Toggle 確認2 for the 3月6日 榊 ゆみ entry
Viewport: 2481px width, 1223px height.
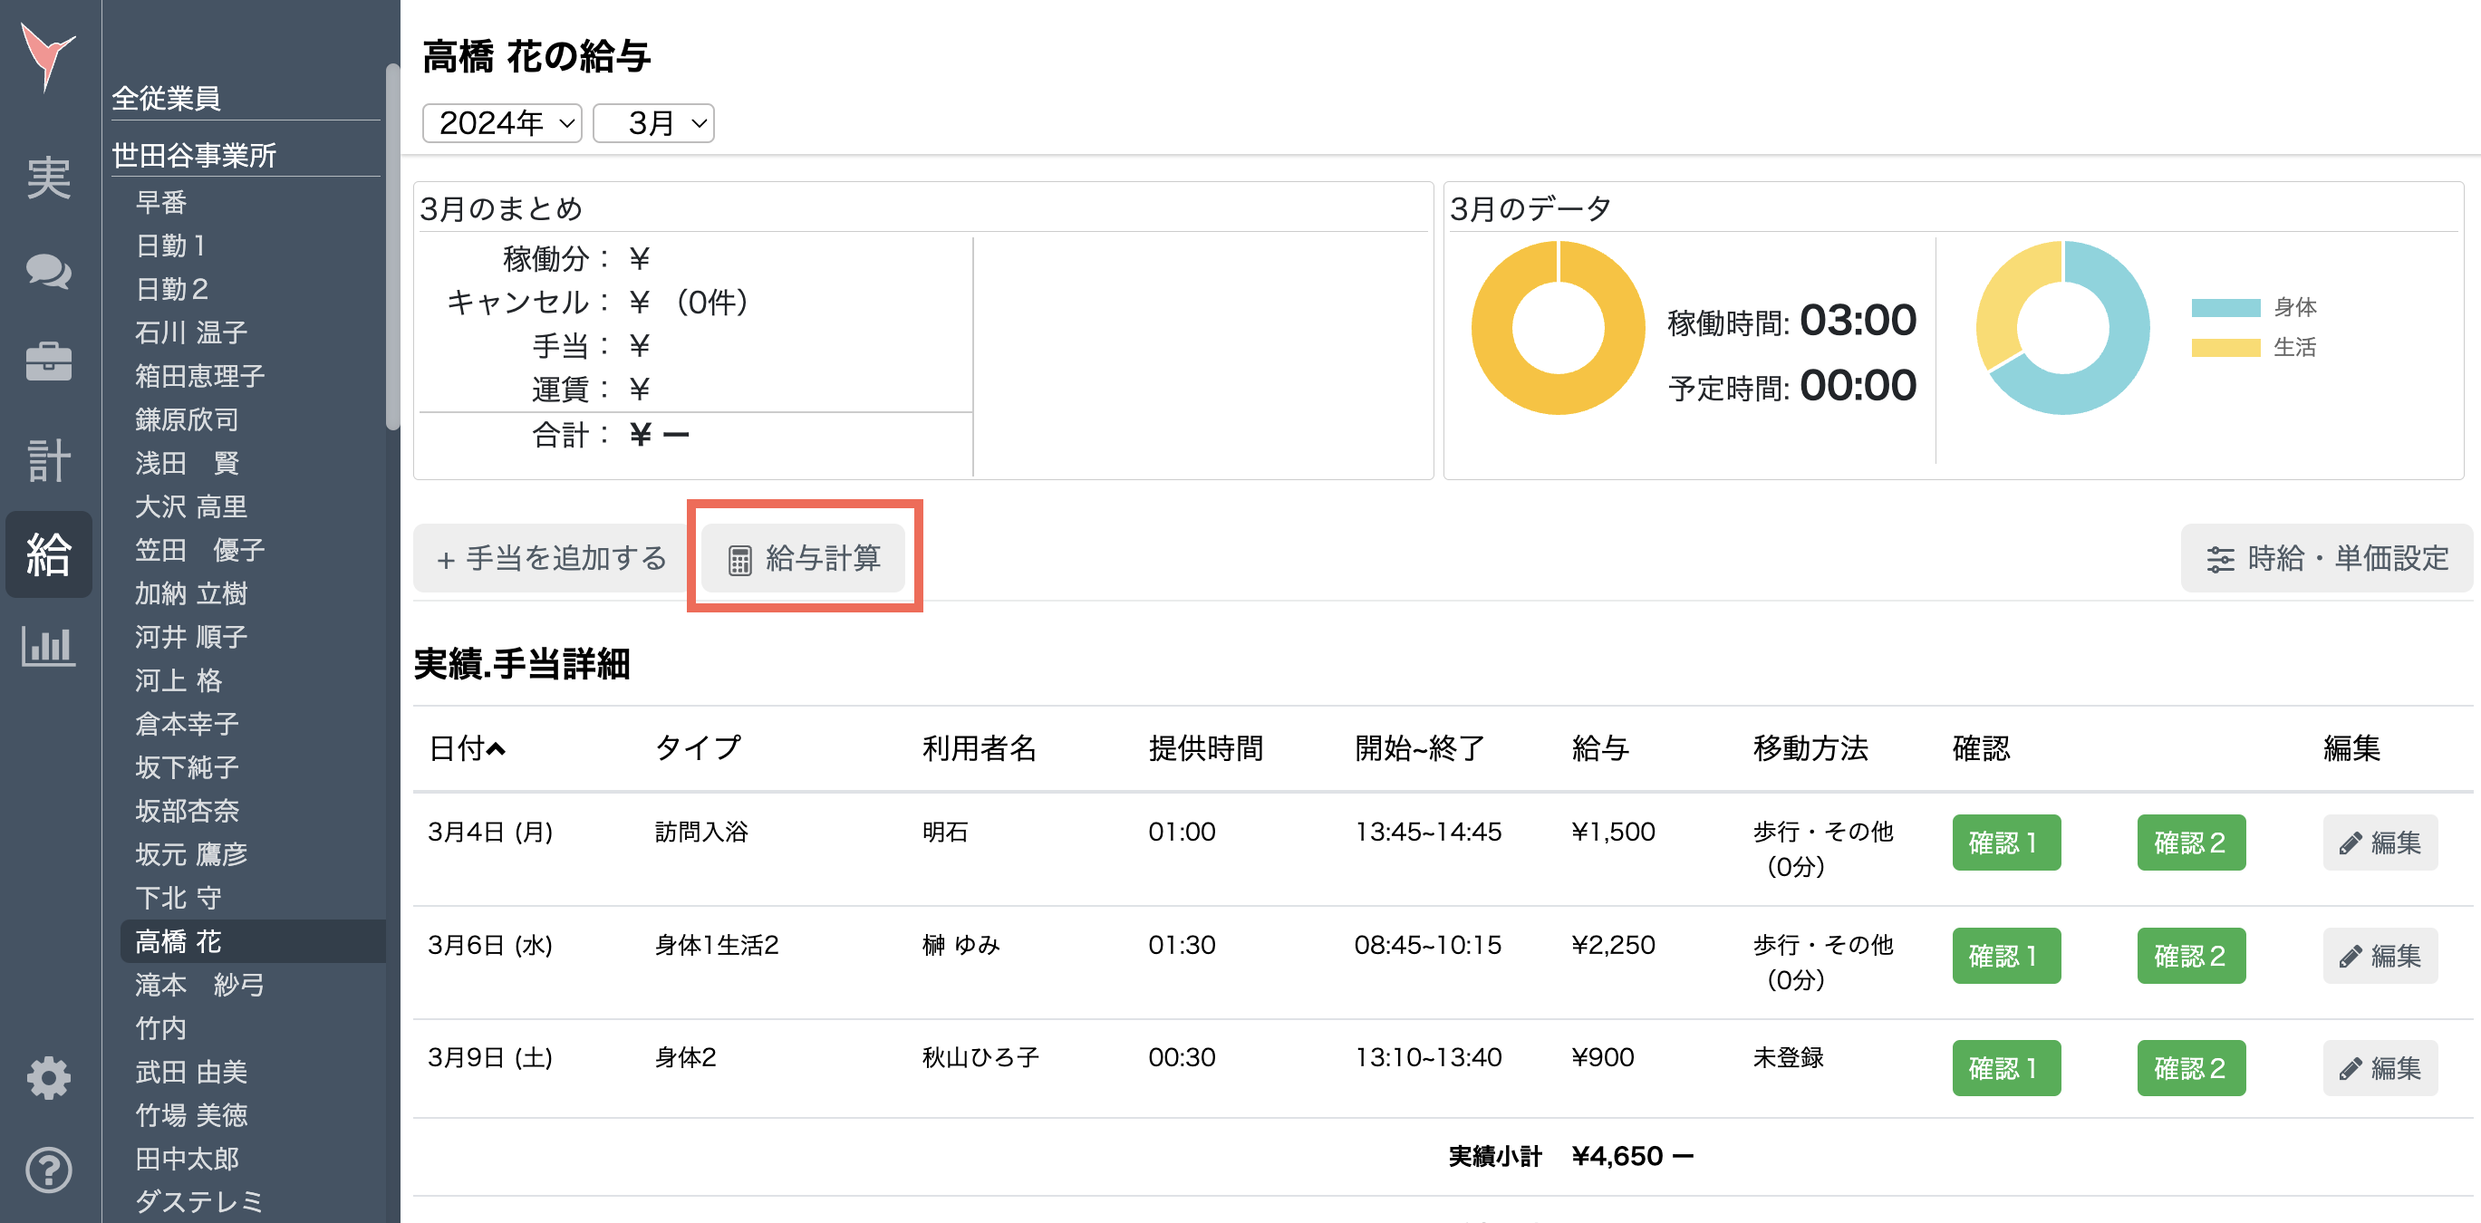coord(2191,955)
